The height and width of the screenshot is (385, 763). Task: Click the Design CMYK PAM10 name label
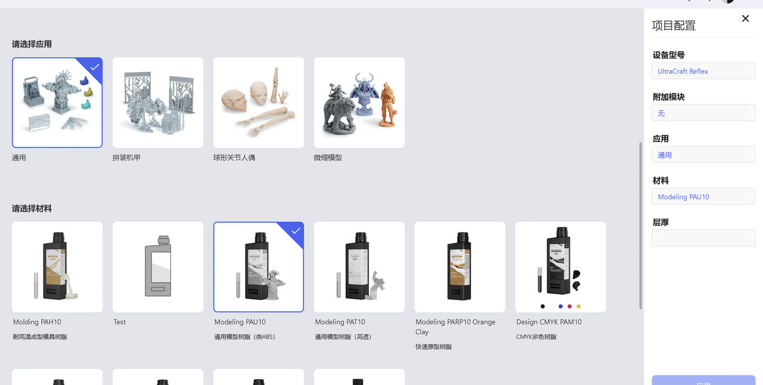(549, 322)
